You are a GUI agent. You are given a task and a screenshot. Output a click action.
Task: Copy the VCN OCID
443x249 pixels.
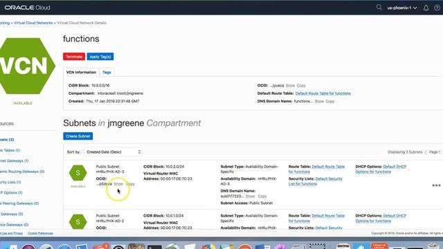[x=301, y=85]
